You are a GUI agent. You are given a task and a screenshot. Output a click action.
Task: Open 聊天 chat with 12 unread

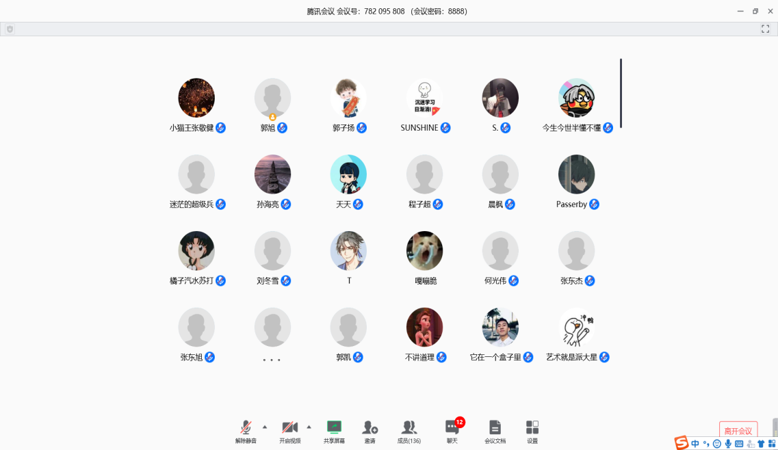452,431
